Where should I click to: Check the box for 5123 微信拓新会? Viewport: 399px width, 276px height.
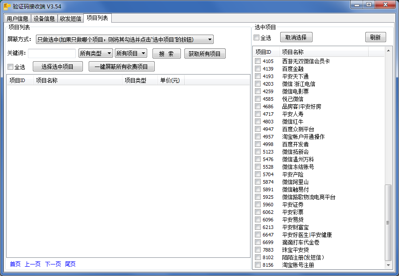click(x=258, y=152)
